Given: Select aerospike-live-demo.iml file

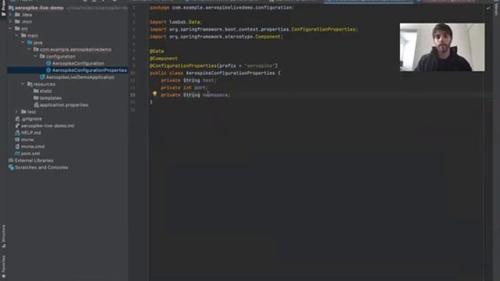Looking at the screenshot, I should tap(48, 126).
